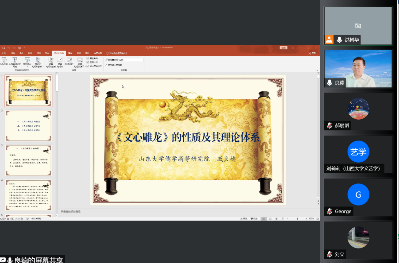Open the 文件 (File) menu tab
399x263 pixels.
4,53
